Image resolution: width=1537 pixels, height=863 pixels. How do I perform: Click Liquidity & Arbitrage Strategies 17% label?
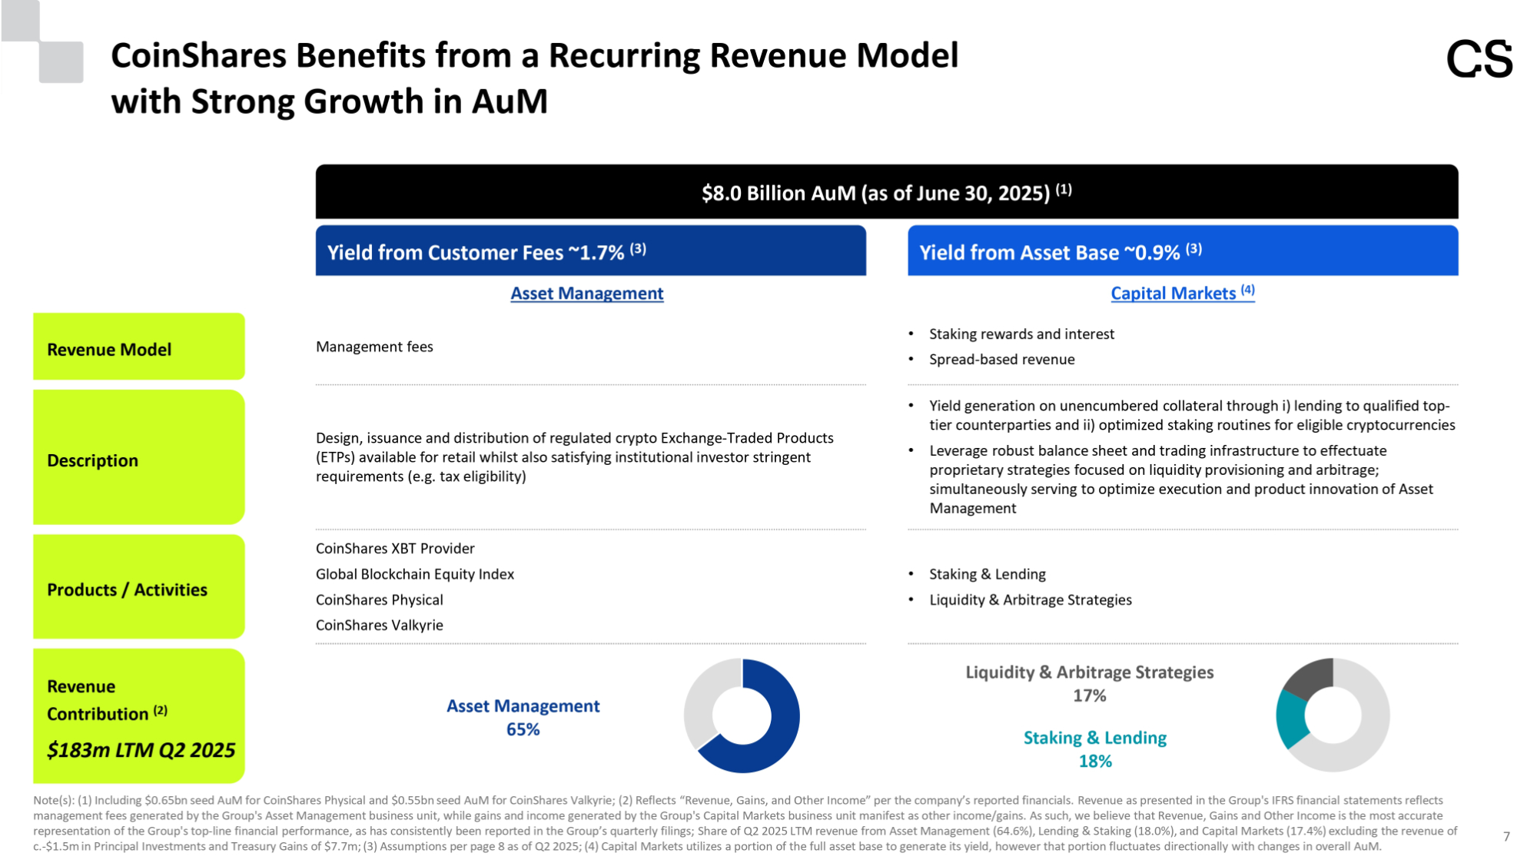[1089, 683]
